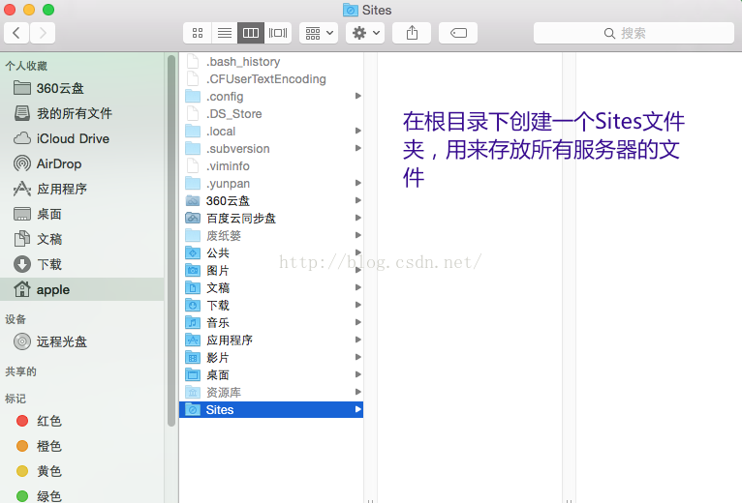Click the edit tags button
The height and width of the screenshot is (503, 742).
coord(458,33)
